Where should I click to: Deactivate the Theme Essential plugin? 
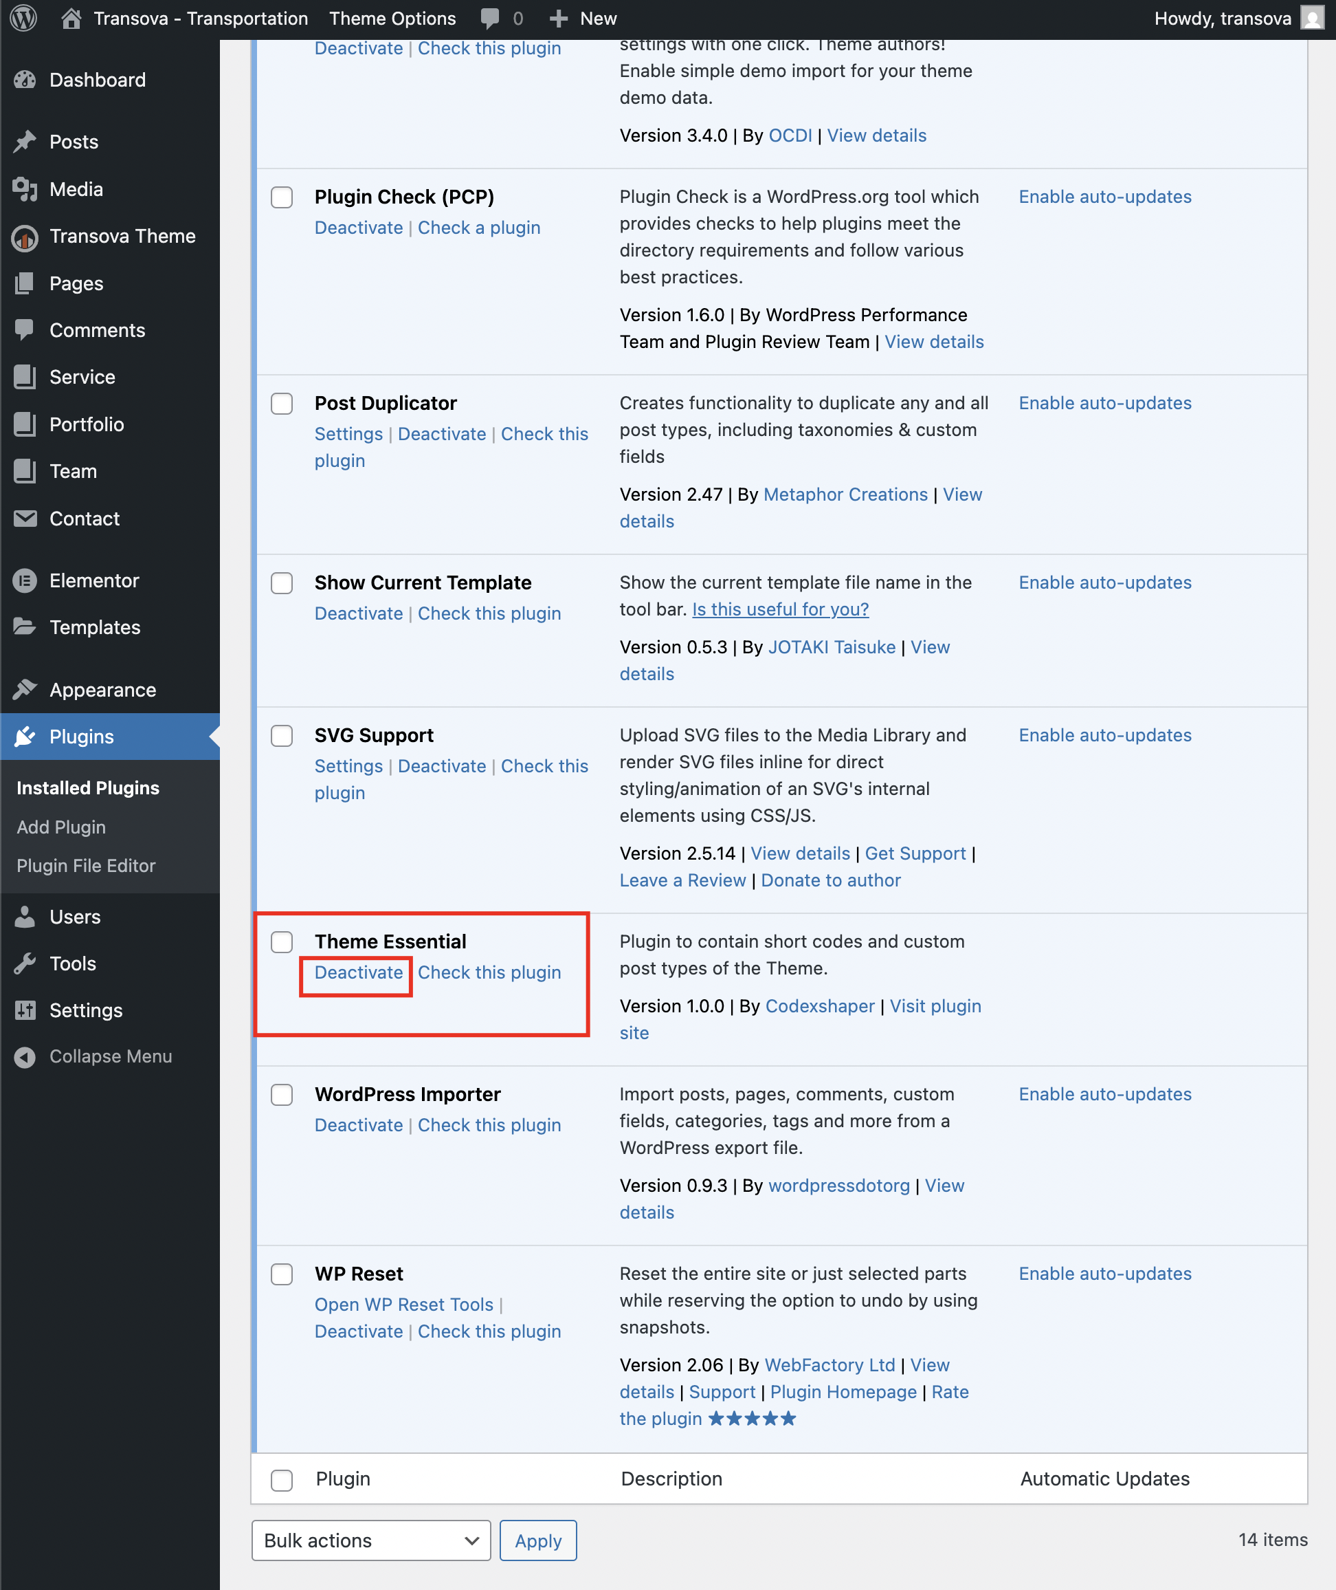(358, 972)
